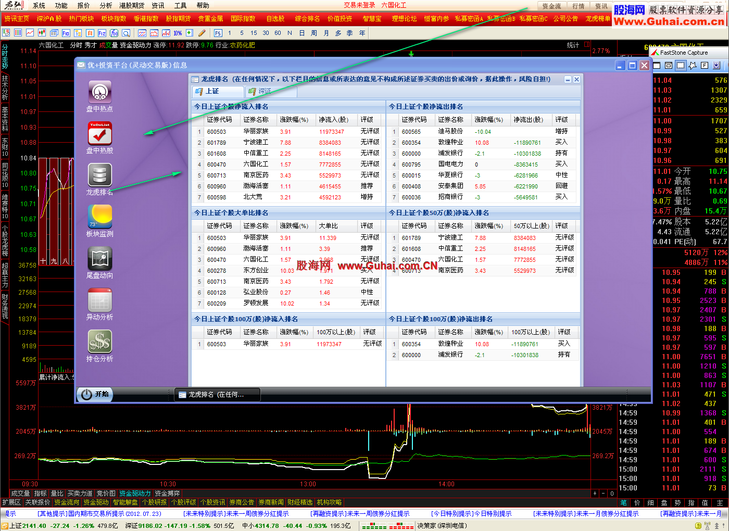Image resolution: width=729 pixels, height=531 pixels.
Task: Click the 龙虎排名 taskbar button
Action: click(x=217, y=395)
